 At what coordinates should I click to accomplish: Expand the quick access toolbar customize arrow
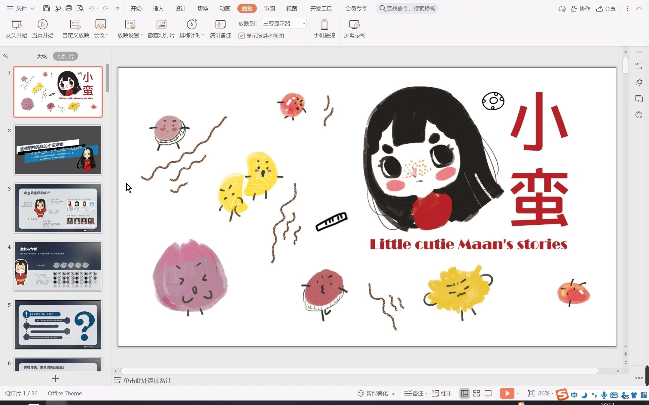coord(117,9)
